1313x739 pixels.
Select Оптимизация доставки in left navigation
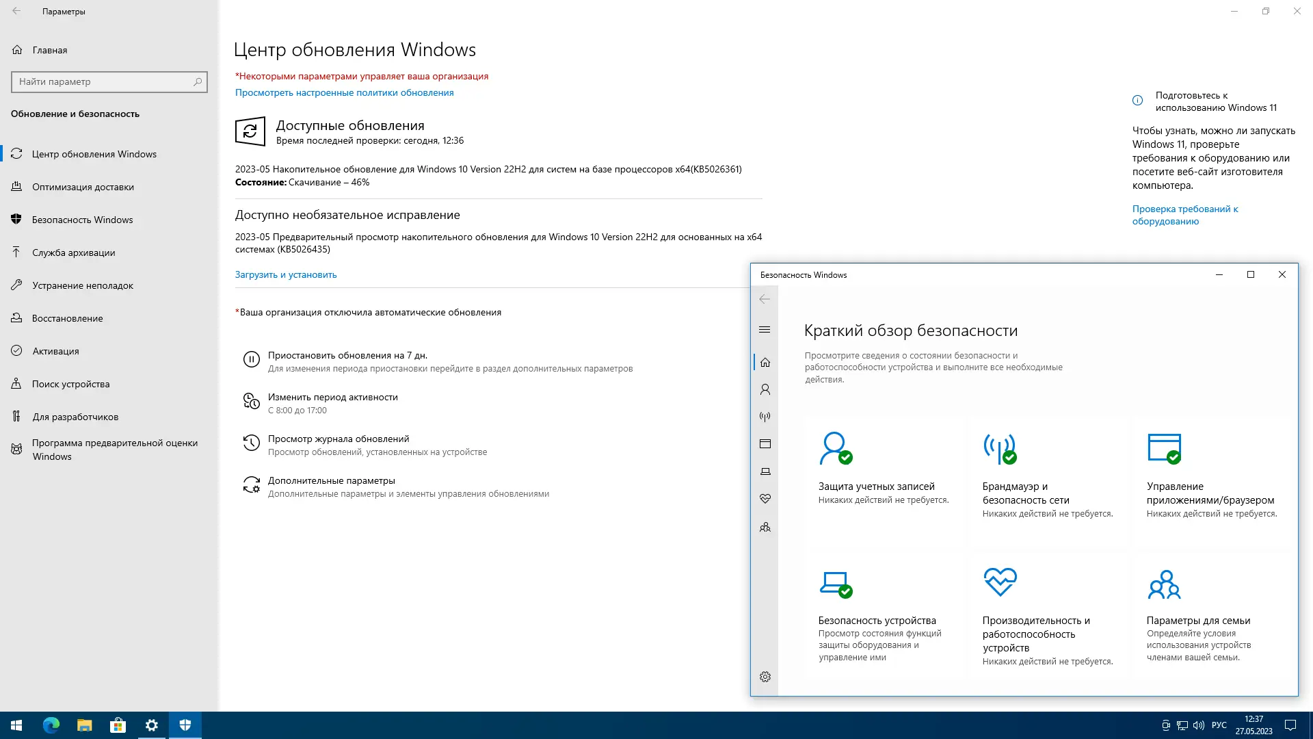[x=82, y=187]
